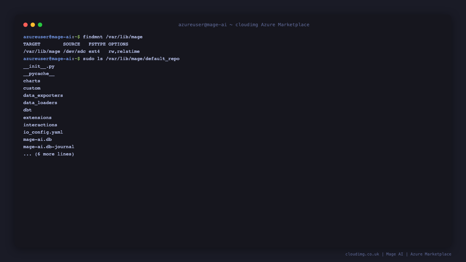Click the dbt directory entry
Image resolution: width=466 pixels, height=262 pixels.
(28, 110)
